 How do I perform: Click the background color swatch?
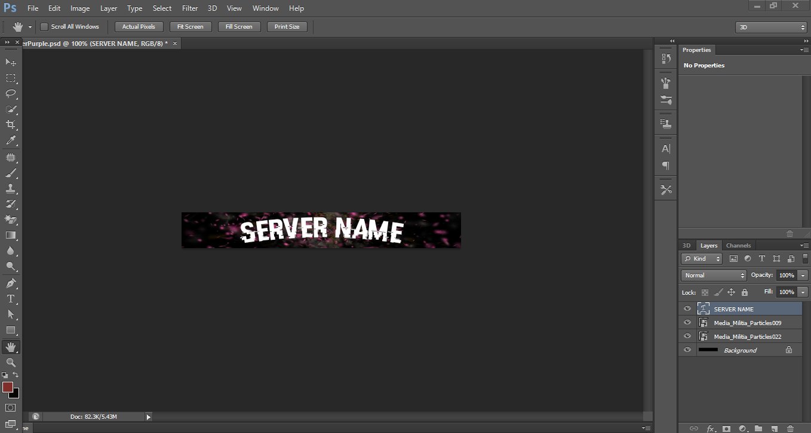pos(16,395)
